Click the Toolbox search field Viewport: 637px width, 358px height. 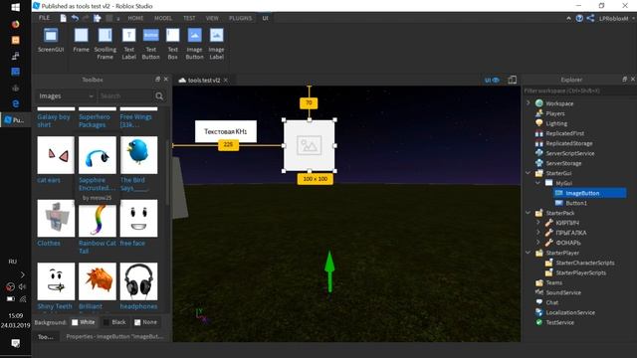point(125,96)
